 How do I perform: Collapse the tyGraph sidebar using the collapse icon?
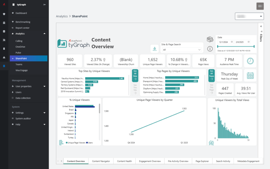tap(45, 5)
